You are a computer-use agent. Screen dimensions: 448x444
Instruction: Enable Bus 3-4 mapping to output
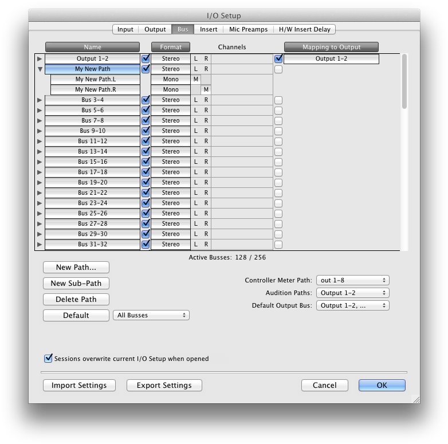[x=278, y=100]
